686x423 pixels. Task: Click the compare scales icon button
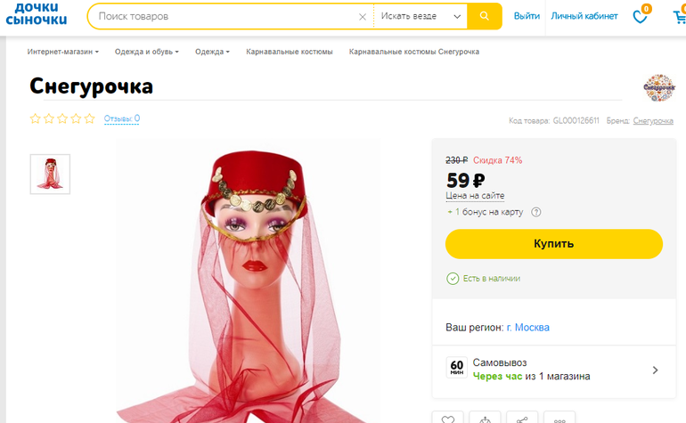coord(485,419)
